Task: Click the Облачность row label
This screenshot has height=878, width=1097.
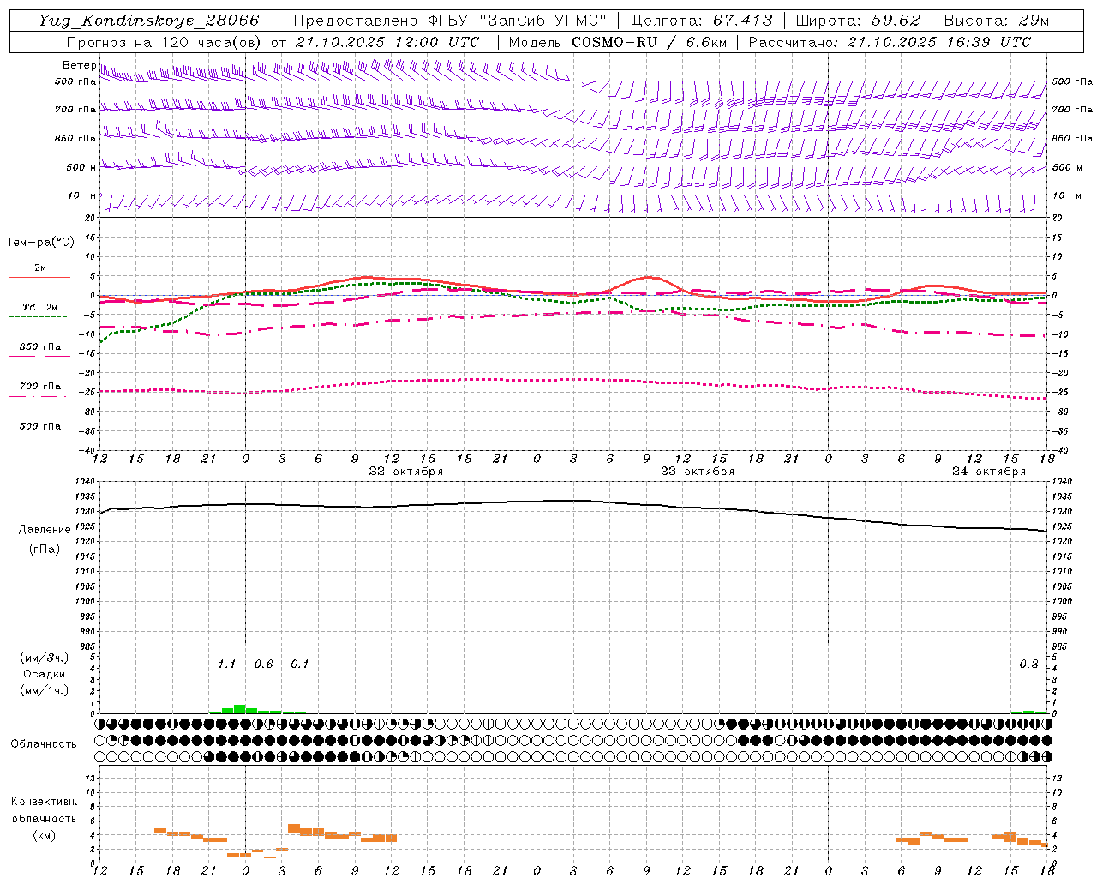Action: 44,743
